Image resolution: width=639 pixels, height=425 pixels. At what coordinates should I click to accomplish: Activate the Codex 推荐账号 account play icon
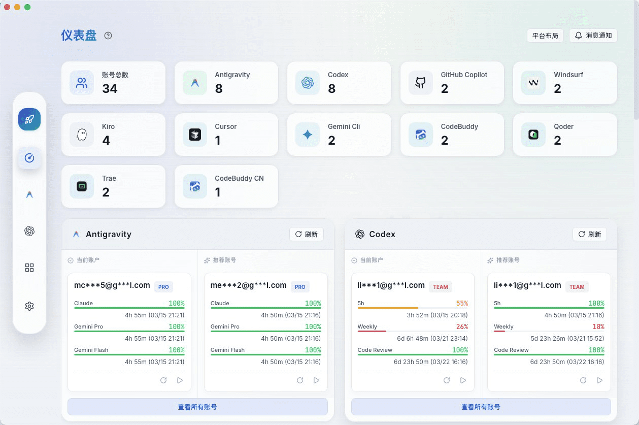tap(599, 380)
